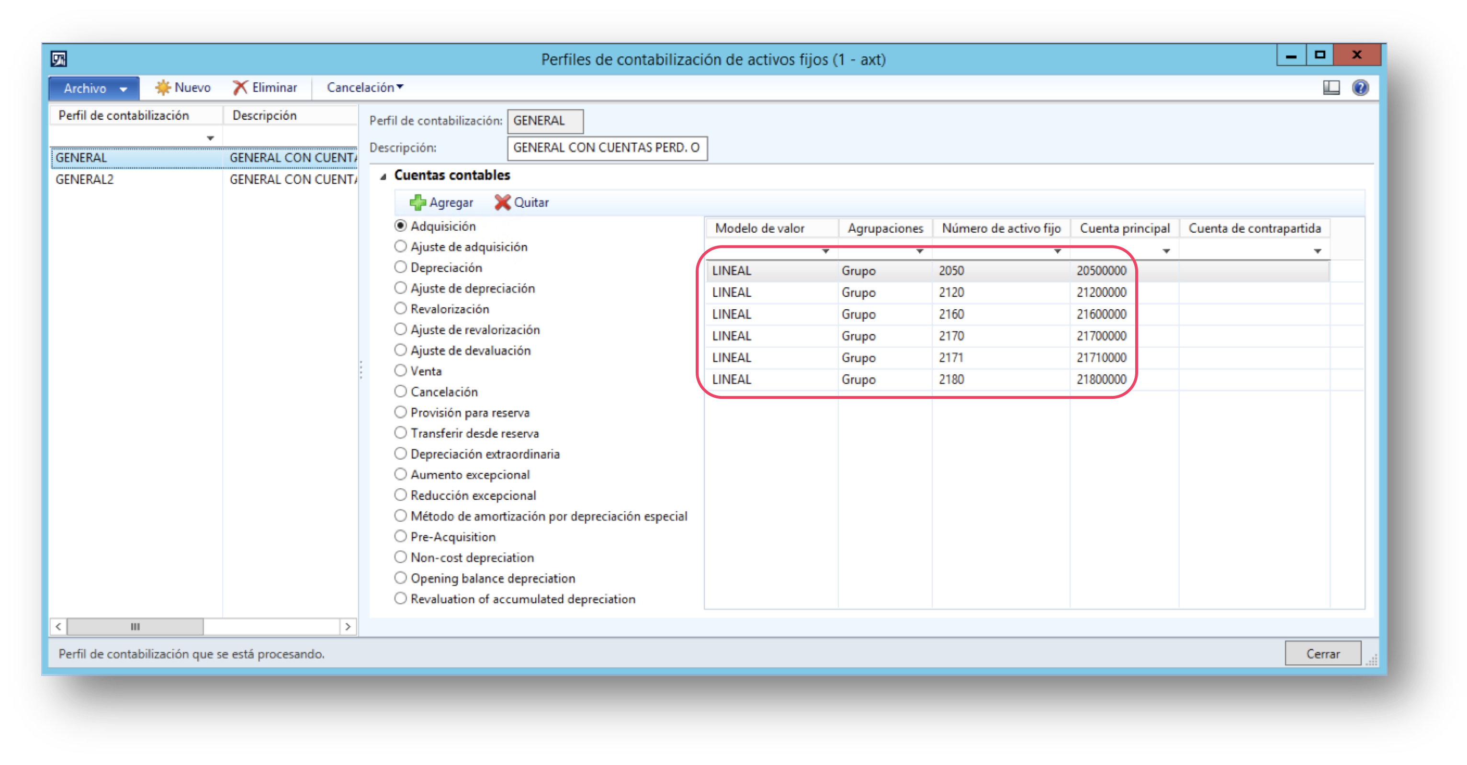The width and height of the screenshot is (1467, 765).
Task: Select the GENERAL2 profile row in the list
Action: [x=204, y=180]
